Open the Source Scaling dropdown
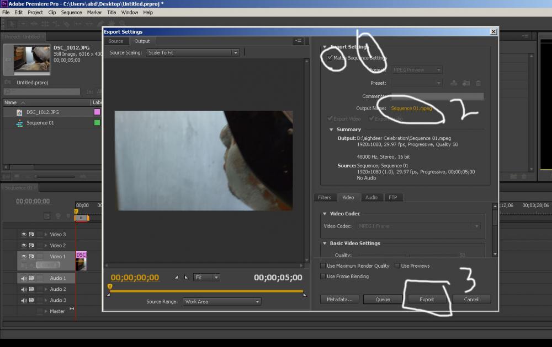 point(192,53)
